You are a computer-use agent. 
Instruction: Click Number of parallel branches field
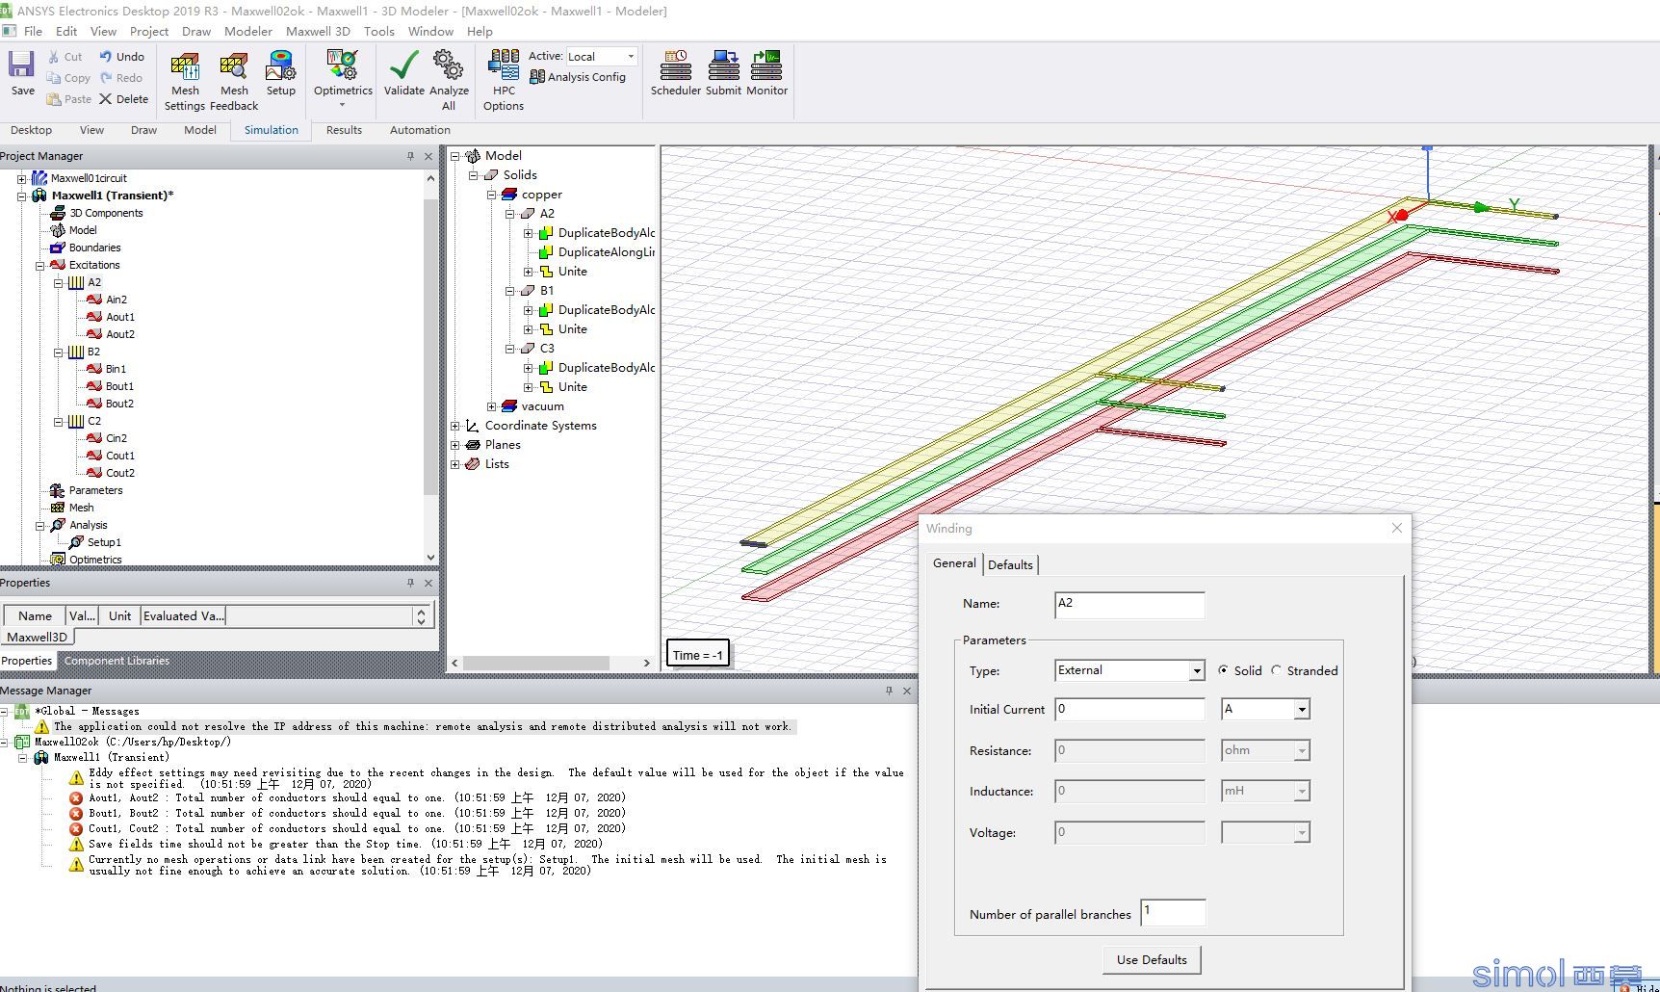tap(1173, 912)
